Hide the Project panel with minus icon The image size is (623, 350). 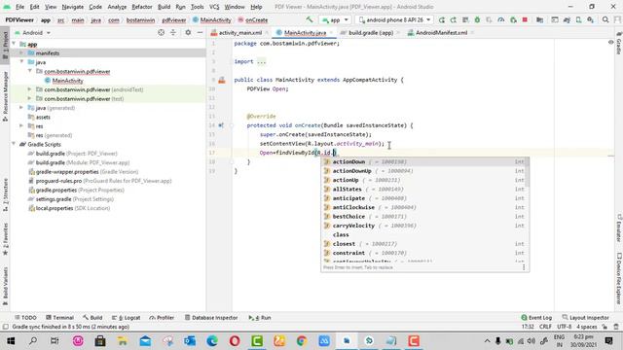(200, 33)
